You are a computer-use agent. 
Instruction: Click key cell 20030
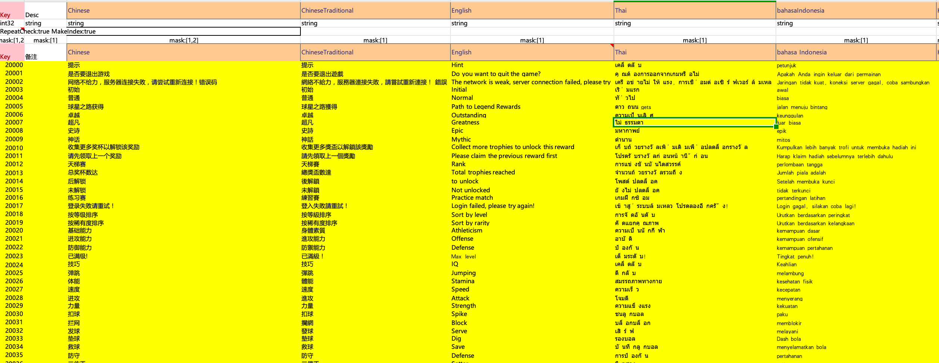pos(12,314)
